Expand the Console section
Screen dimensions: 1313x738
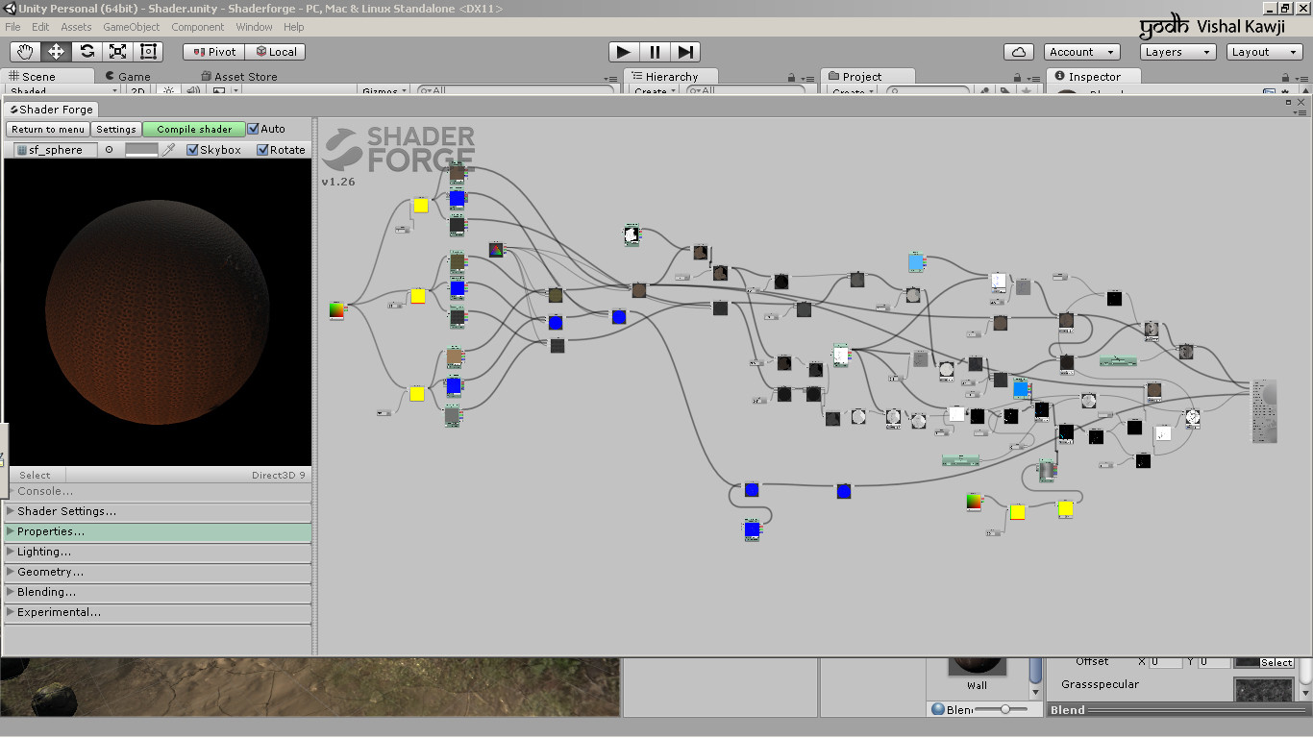pyautogui.click(x=159, y=491)
